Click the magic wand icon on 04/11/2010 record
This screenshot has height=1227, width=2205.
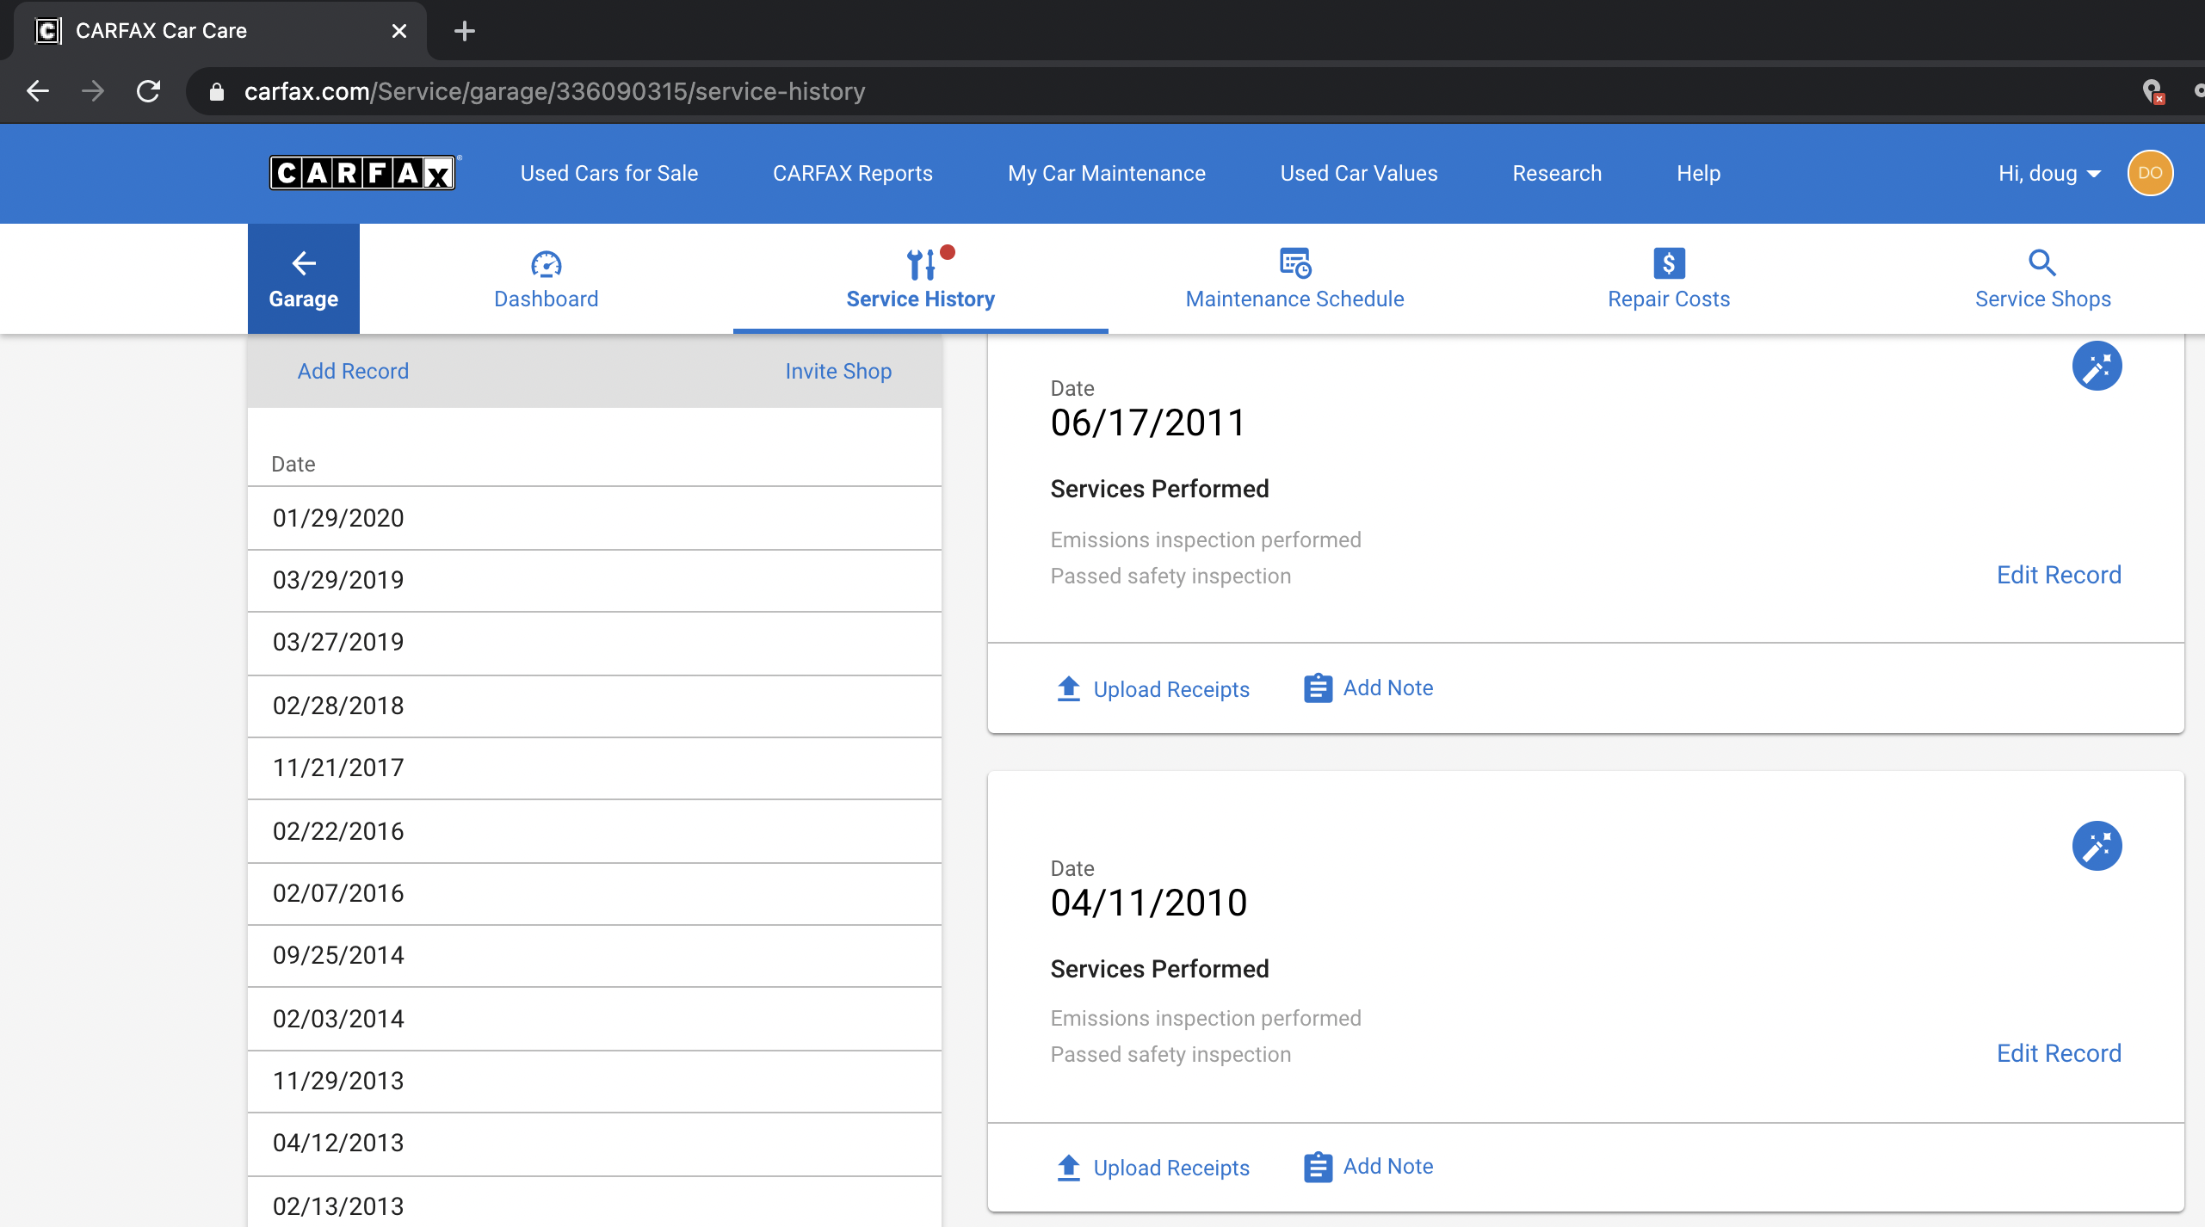[2097, 846]
